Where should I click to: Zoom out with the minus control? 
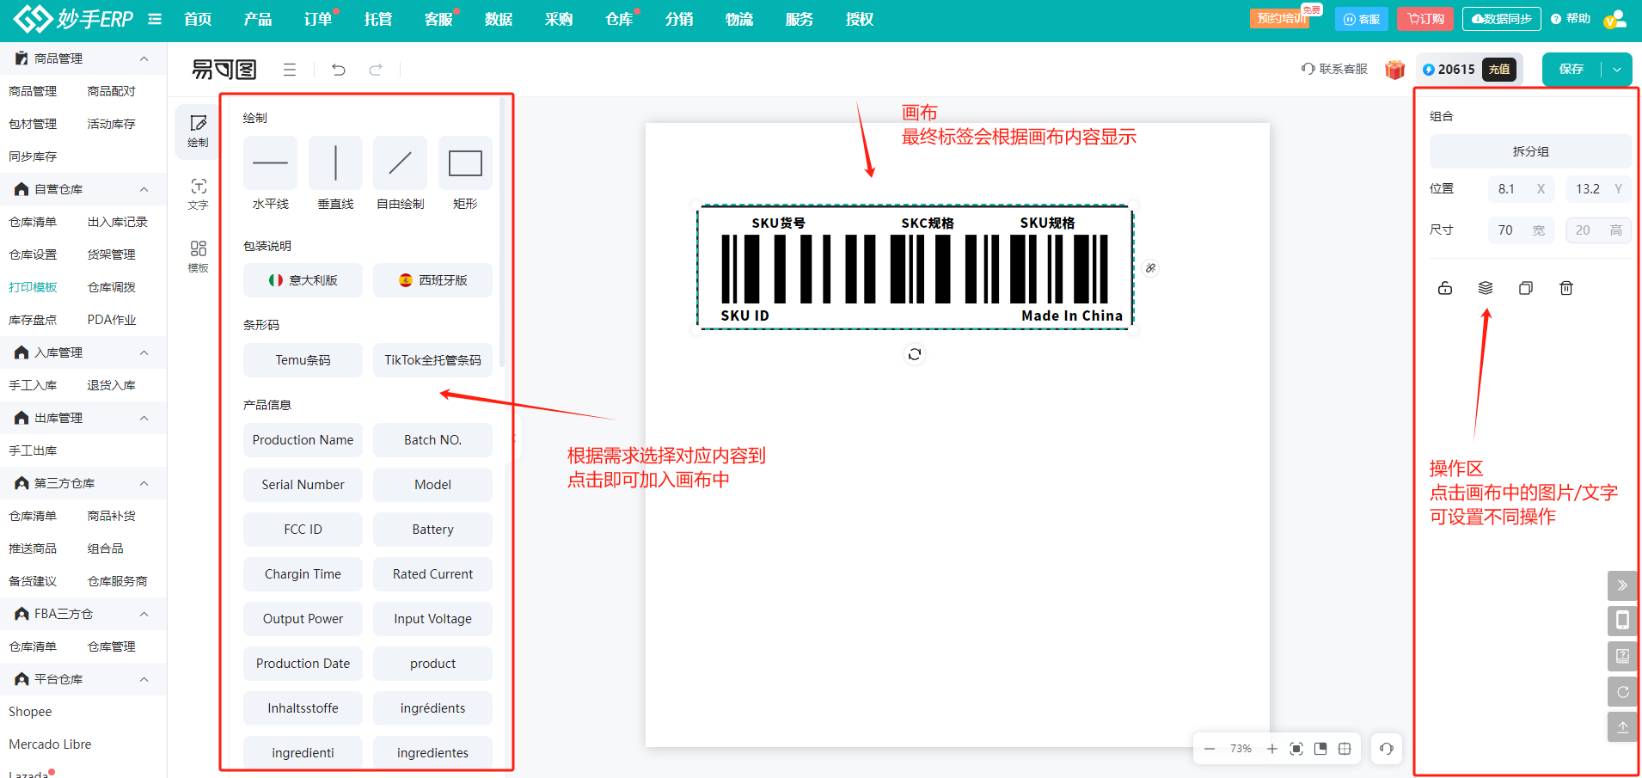point(1210,748)
